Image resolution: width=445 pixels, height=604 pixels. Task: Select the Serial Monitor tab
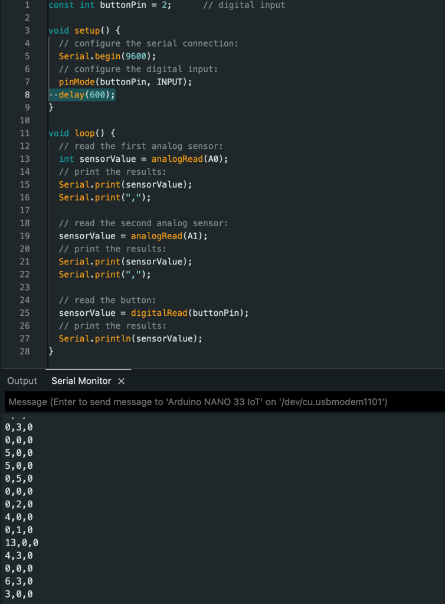tap(81, 381)
